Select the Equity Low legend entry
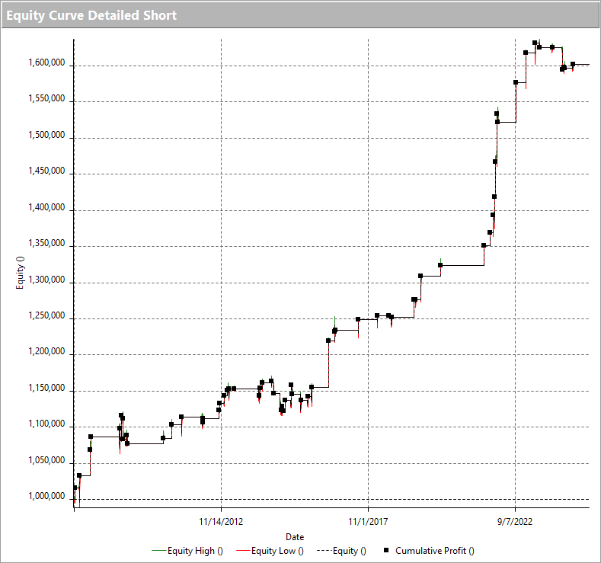Viewport: 601px width, 563px height. pyautogui.click(x=270, y=551)
